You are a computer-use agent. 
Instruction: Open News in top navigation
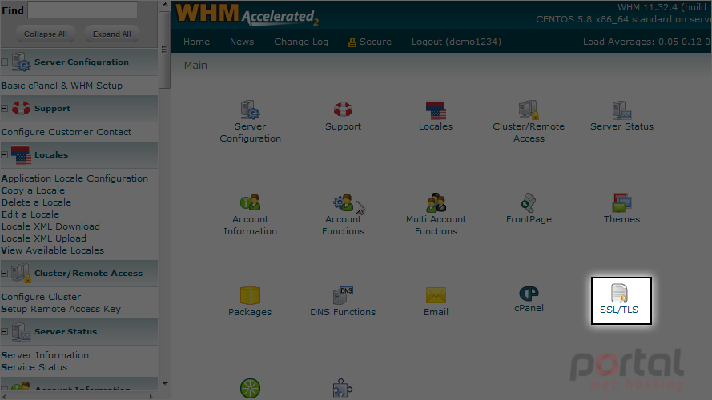tap(242, 42)
